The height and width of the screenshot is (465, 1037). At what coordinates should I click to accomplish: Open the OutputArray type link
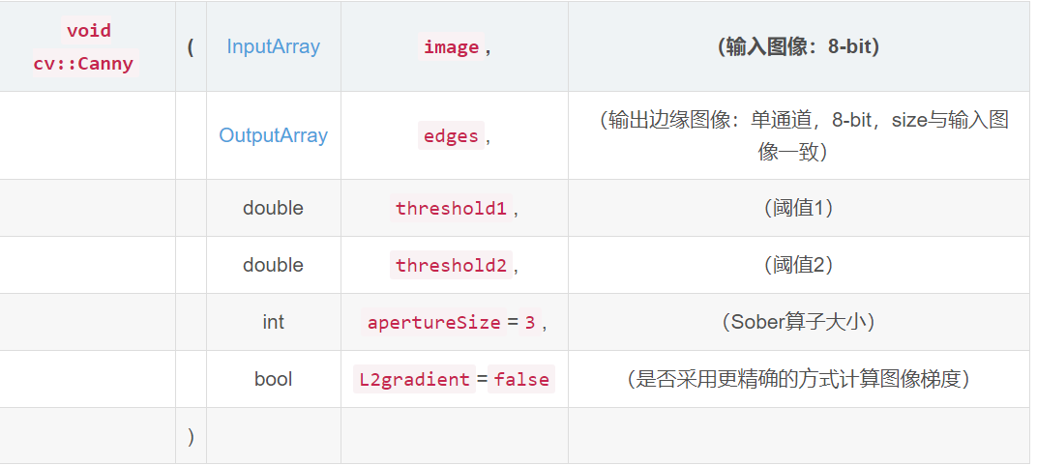pos(273,135)
